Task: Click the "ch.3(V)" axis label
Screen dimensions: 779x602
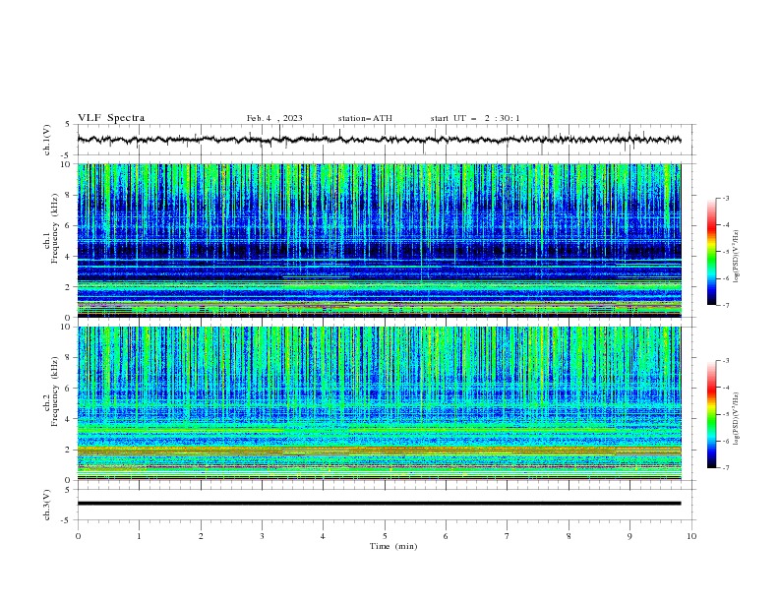Action: coord(47,505)
